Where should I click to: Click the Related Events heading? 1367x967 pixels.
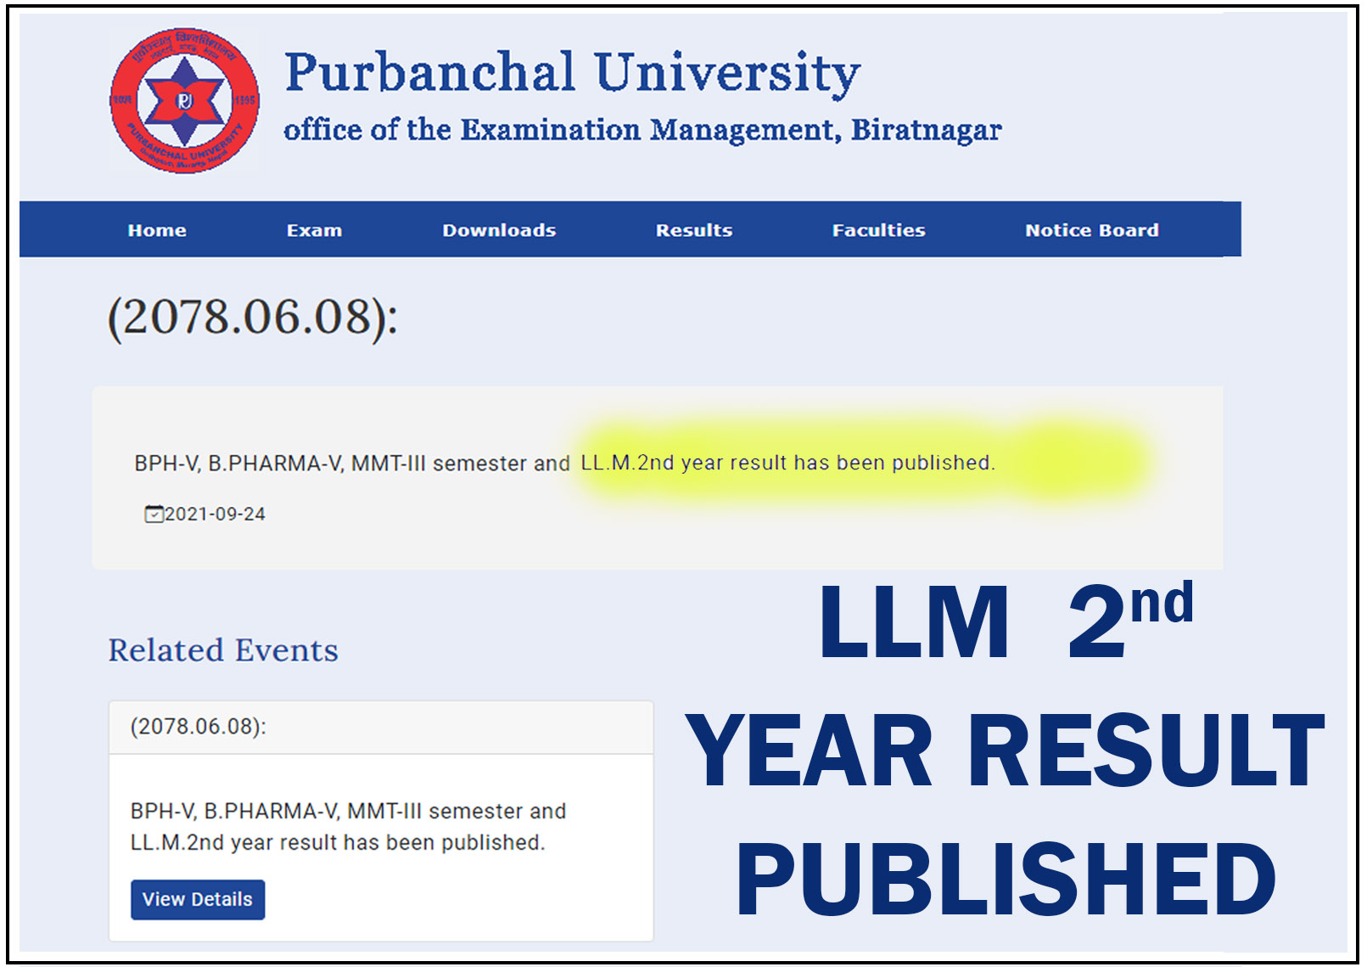[x=223, y=650]
